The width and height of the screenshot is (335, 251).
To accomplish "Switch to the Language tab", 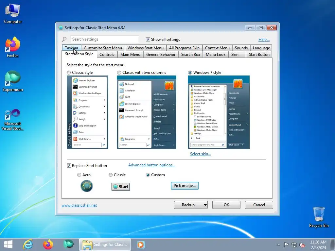I will [261, 48].
